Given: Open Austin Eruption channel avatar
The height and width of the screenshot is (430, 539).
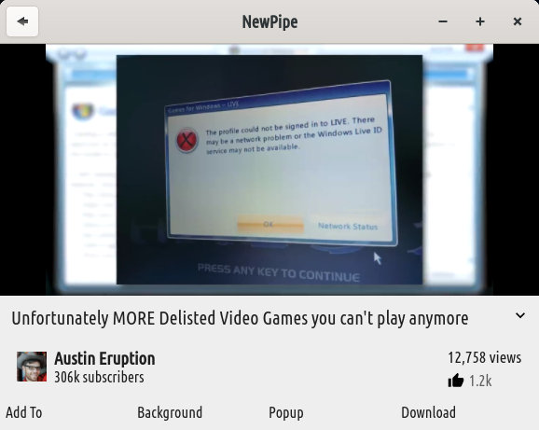Looking at the screenshot, I should 32,367.
